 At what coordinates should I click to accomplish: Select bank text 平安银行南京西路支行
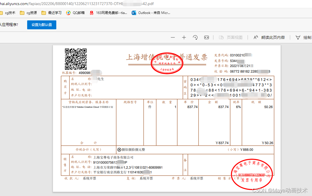110,172
